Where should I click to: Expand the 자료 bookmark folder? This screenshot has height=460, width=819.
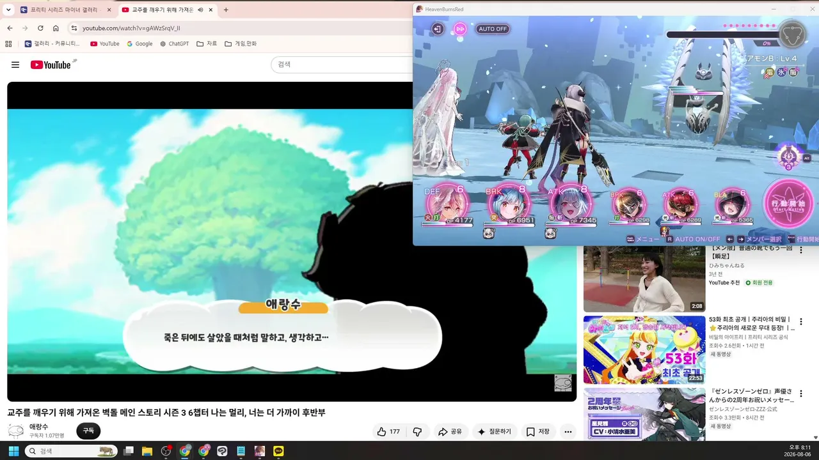pyautogui.click(x=207, y=43)
